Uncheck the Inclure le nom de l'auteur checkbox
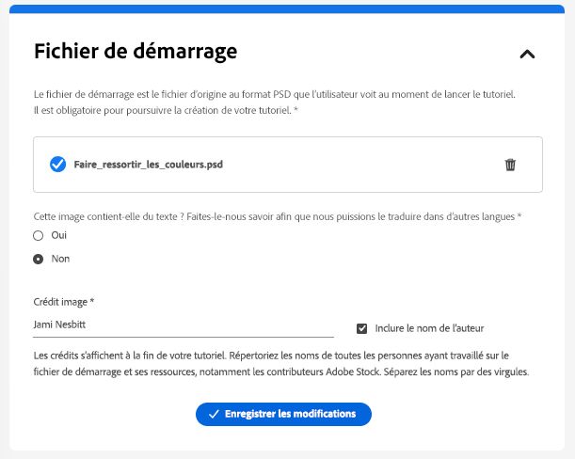This screenshot has width=575, height=459. click(x=362, y=328)
